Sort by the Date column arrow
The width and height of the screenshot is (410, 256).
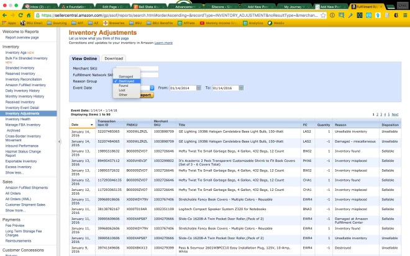91,125
